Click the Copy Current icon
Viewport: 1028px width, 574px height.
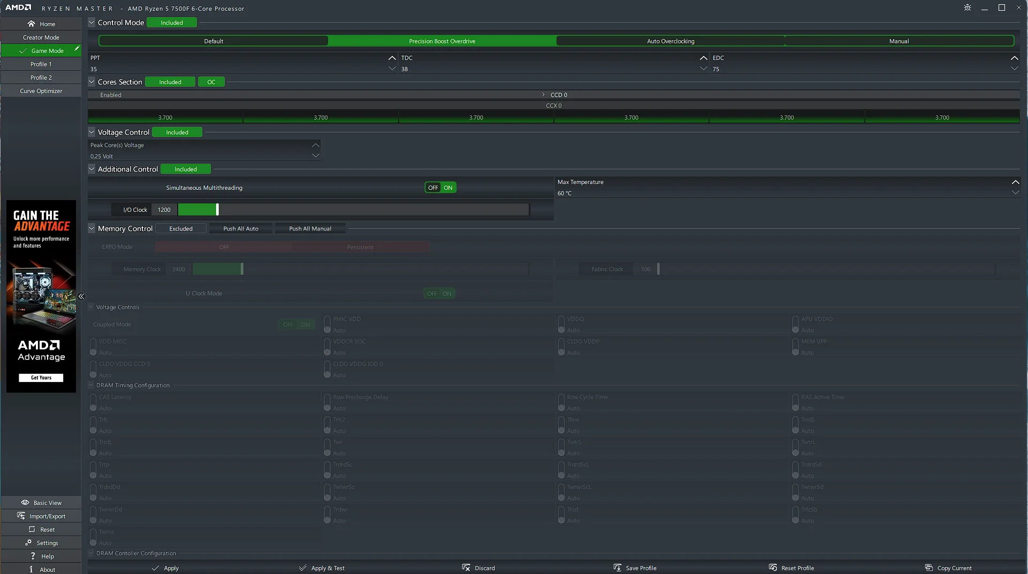pos(929,568)
